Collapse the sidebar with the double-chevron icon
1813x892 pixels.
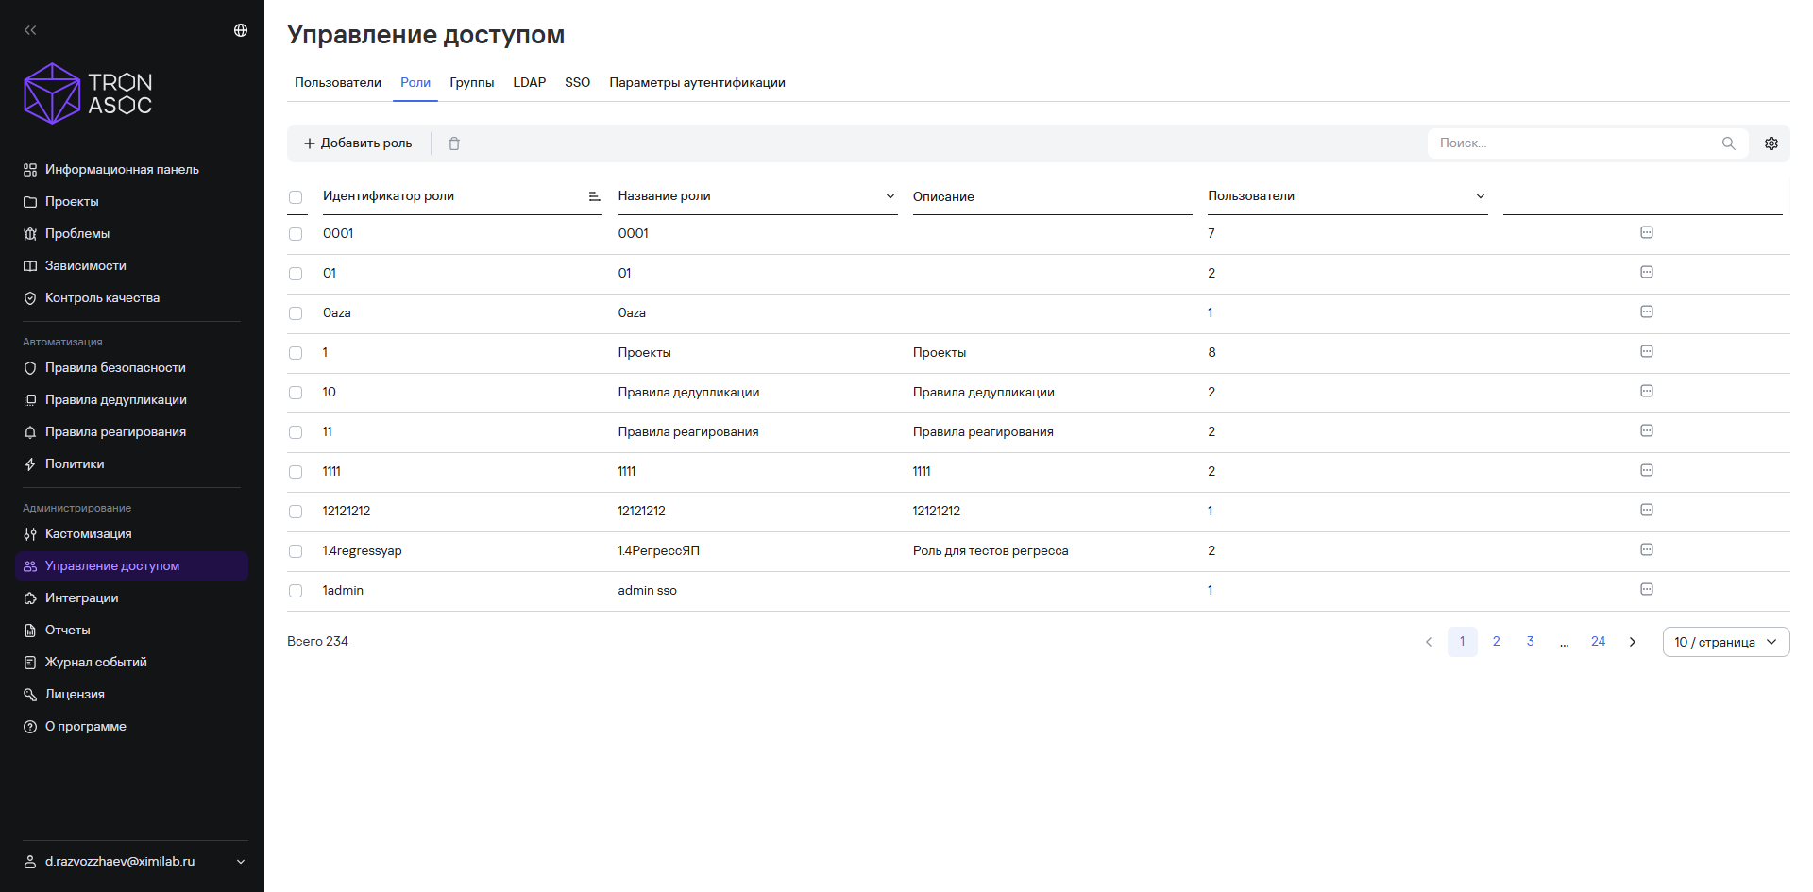(x=30, y=30)
